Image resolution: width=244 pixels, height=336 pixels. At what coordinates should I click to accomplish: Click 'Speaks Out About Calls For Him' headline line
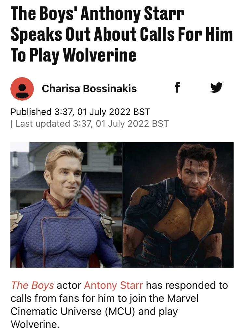[x=122, y=34]
